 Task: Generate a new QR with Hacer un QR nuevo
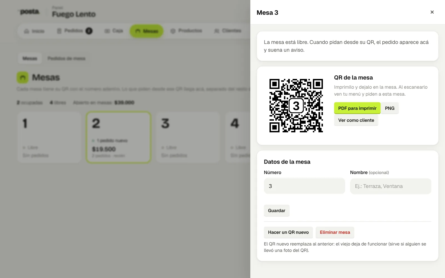click(x=288, y=232)
